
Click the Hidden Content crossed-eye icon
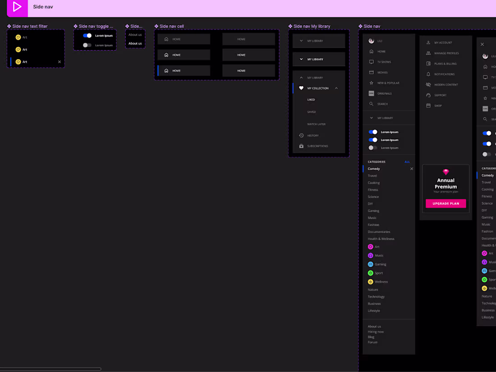point(428,84)
